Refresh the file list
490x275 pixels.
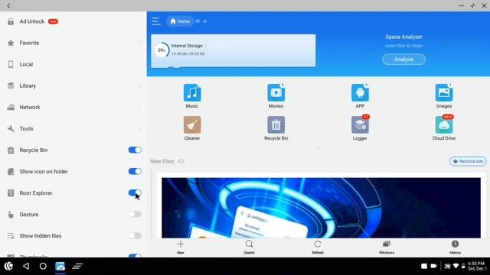coord(318,247)
